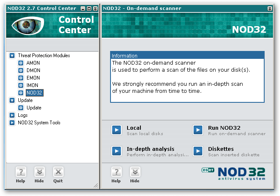
Task: Click the On-demand scanner title bar chevron
Action: tap(270, 8)
